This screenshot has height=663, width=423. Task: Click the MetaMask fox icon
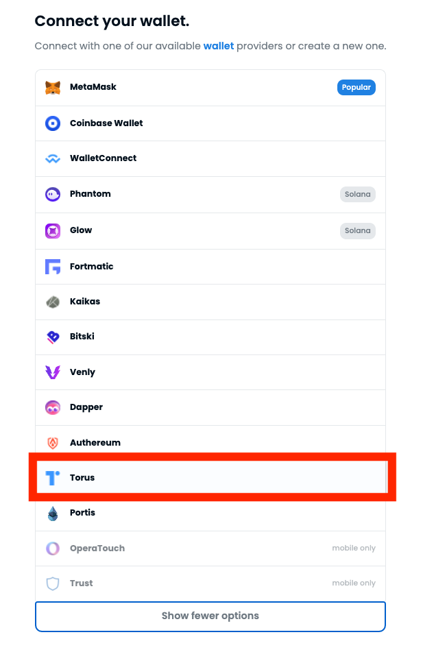[52, 87]
